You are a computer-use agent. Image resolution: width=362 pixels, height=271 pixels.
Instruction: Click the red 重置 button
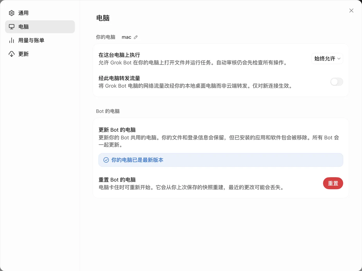(333, 183)
